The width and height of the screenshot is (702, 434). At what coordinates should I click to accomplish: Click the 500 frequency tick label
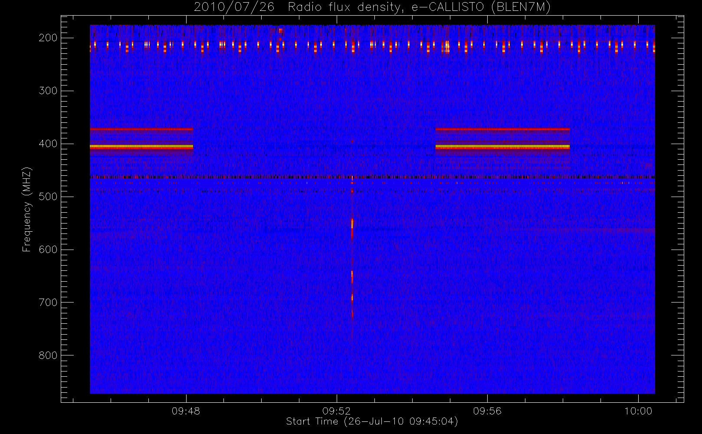pyautogui.click(x=48, y=197)
